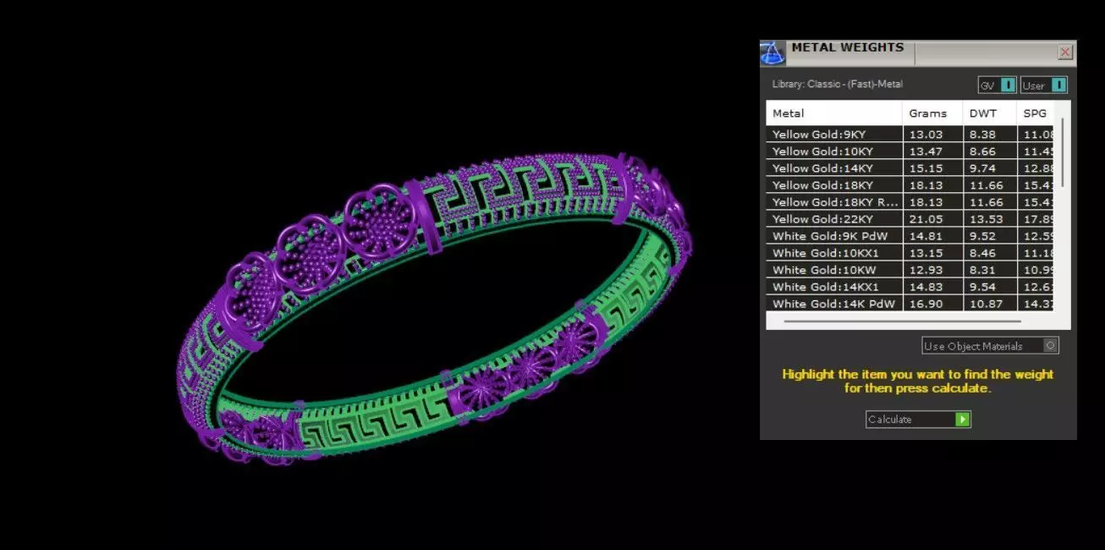The width and height of the screenshot is (1105, 550).
Task: Select the White Gold:9K PdW row
Action: [x=910, y=236]
